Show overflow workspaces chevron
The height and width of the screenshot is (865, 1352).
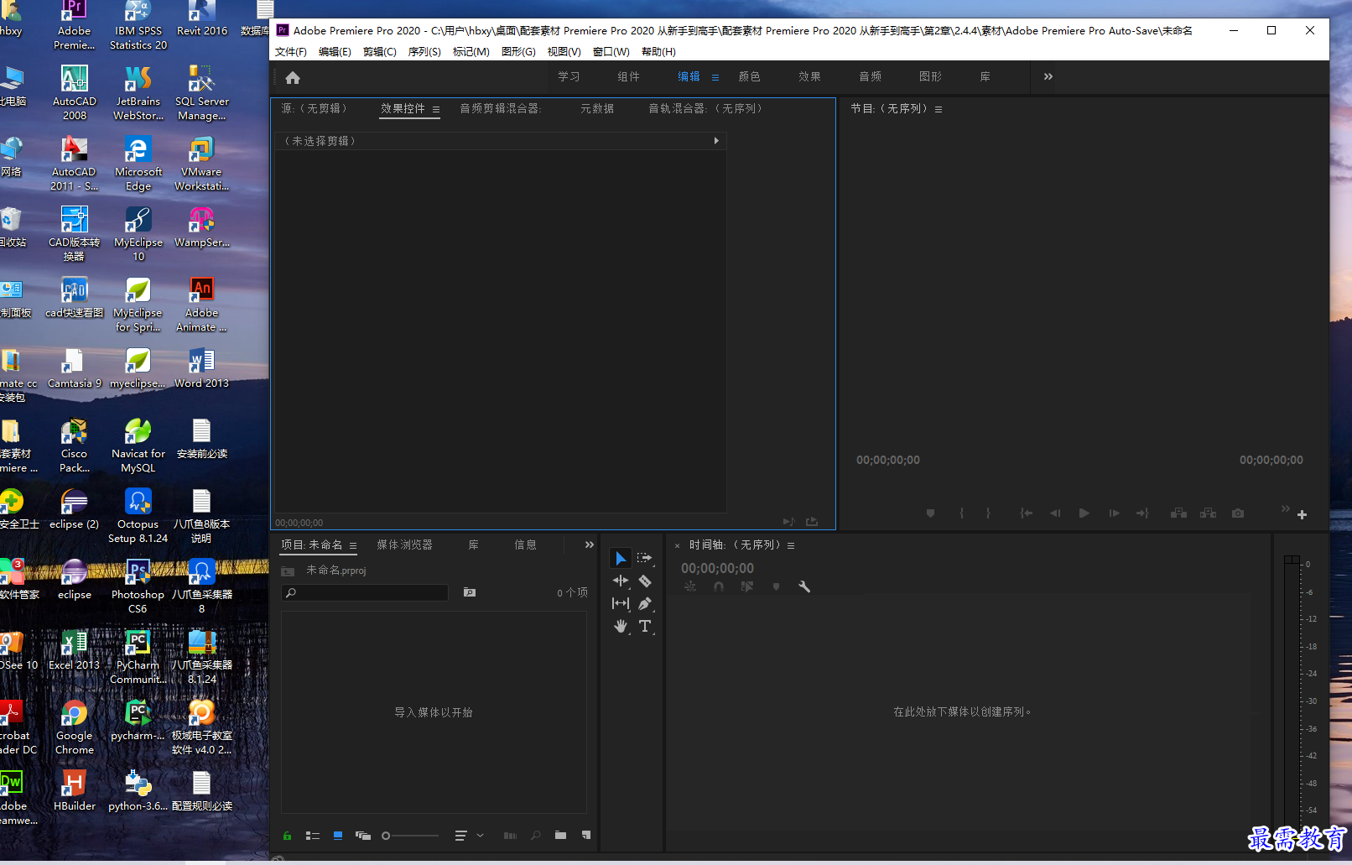tap(1048, 76)
